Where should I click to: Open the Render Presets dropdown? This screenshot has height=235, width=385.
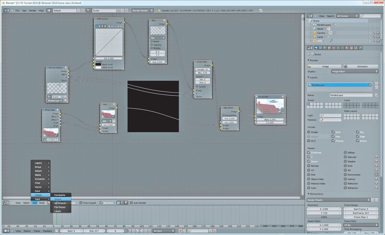pos(338,200)
